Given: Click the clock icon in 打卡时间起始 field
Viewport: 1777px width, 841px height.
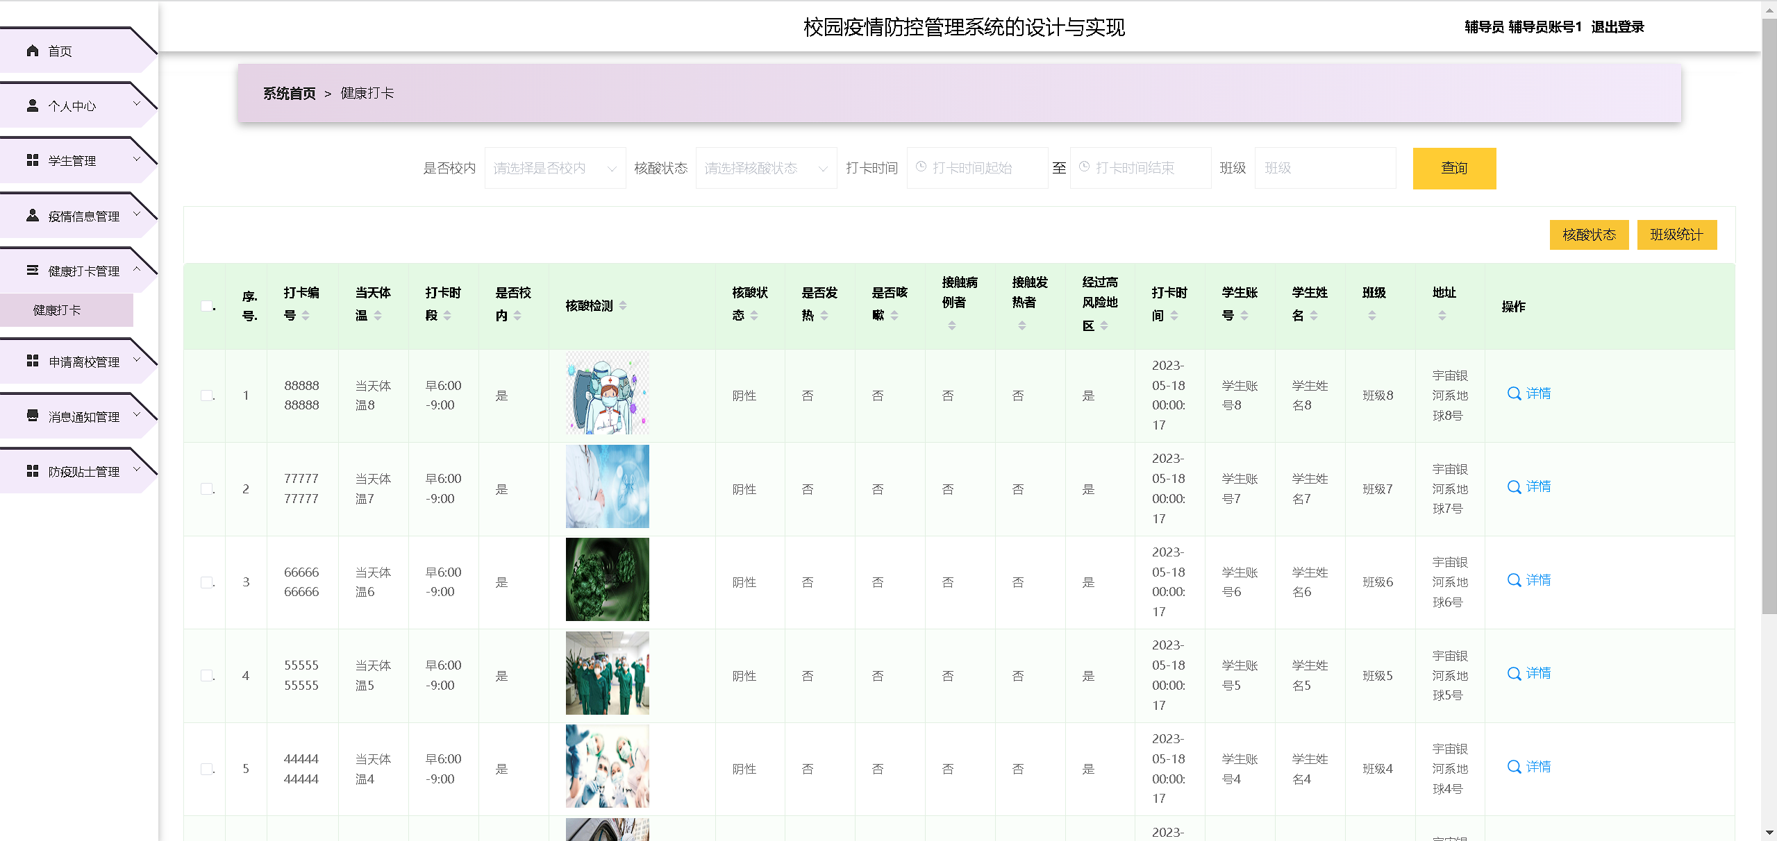Looking at the screenshot, I should point(921,167).
